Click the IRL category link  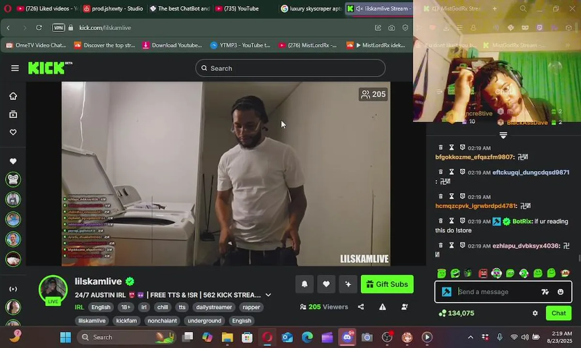(79, 307)
